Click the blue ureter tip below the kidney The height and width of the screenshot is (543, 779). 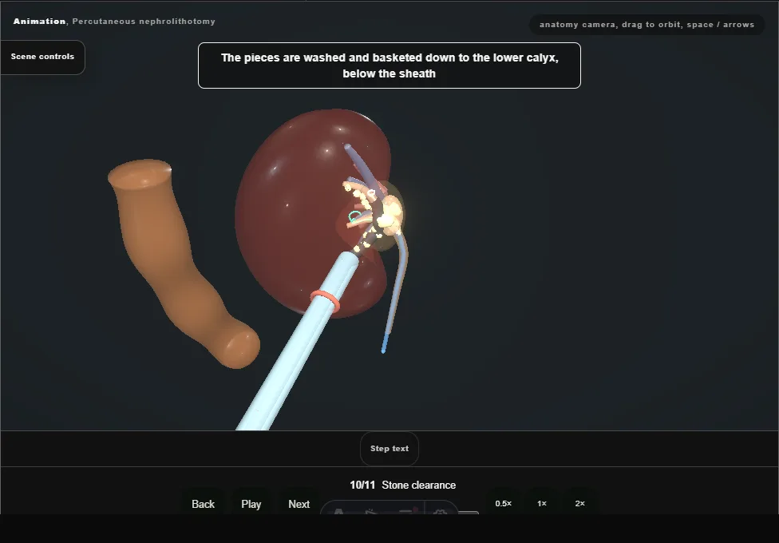click(384, 345)
